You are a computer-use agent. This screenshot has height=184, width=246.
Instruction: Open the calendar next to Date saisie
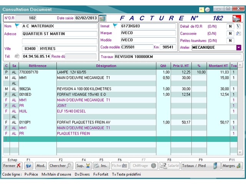coord(102,18)
